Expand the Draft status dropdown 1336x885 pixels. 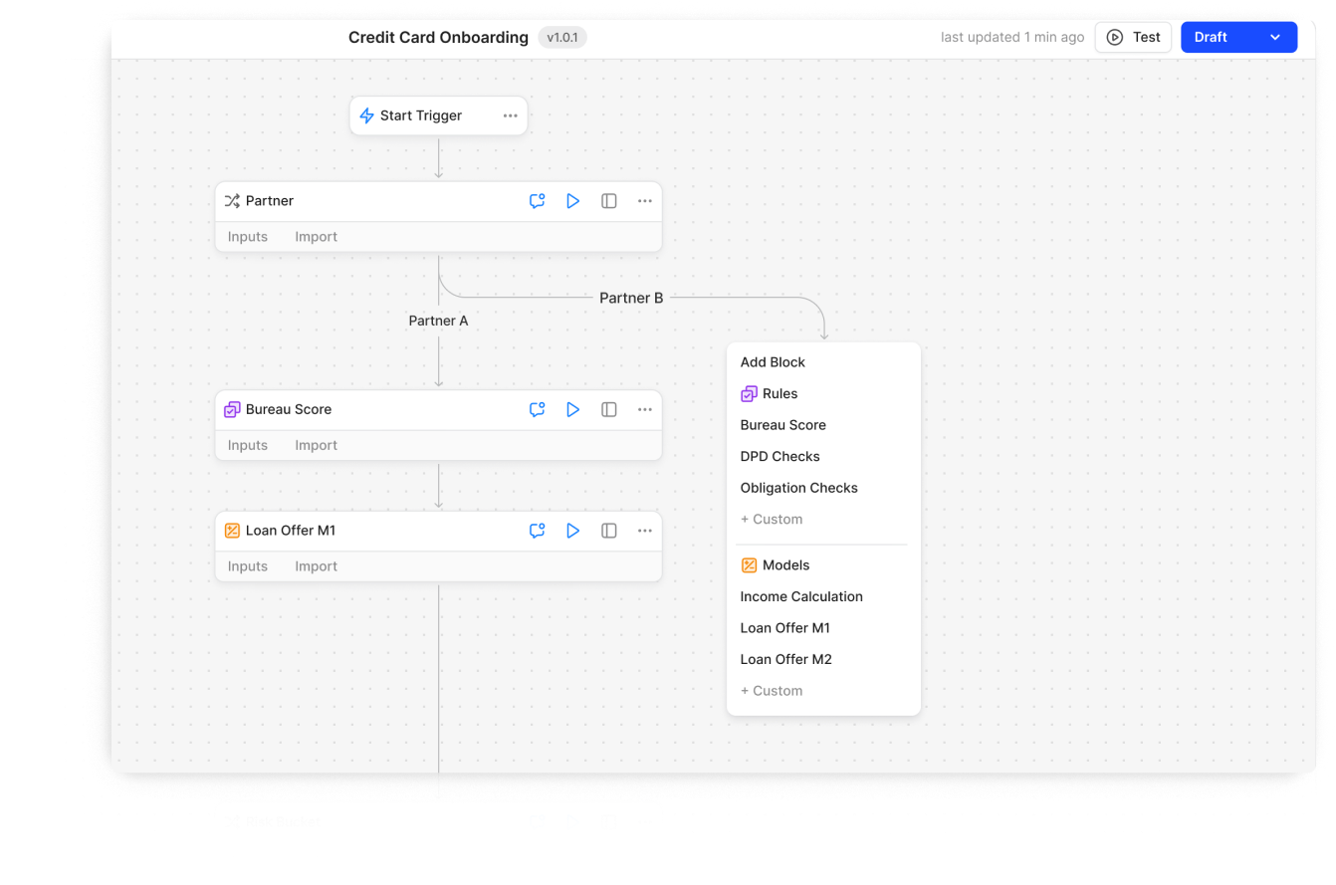(1274, 38)
